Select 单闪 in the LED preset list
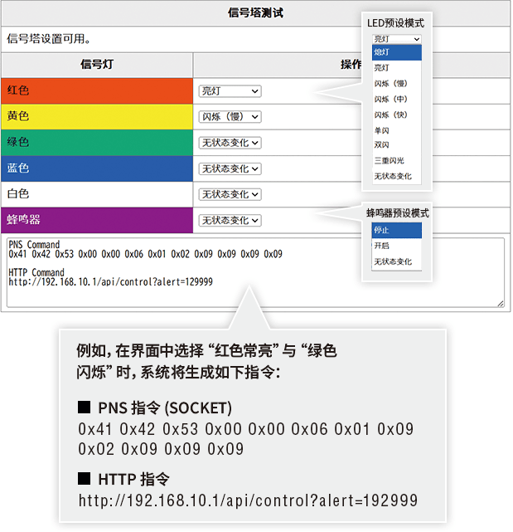 [x=396, y=130]
